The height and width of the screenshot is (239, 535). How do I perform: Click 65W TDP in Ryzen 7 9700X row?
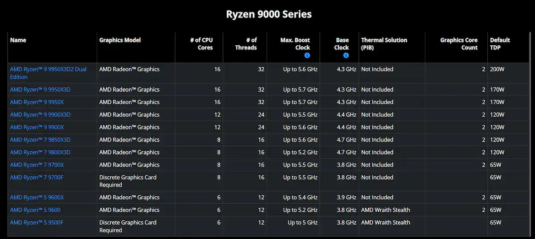click(x=496, y=165)
